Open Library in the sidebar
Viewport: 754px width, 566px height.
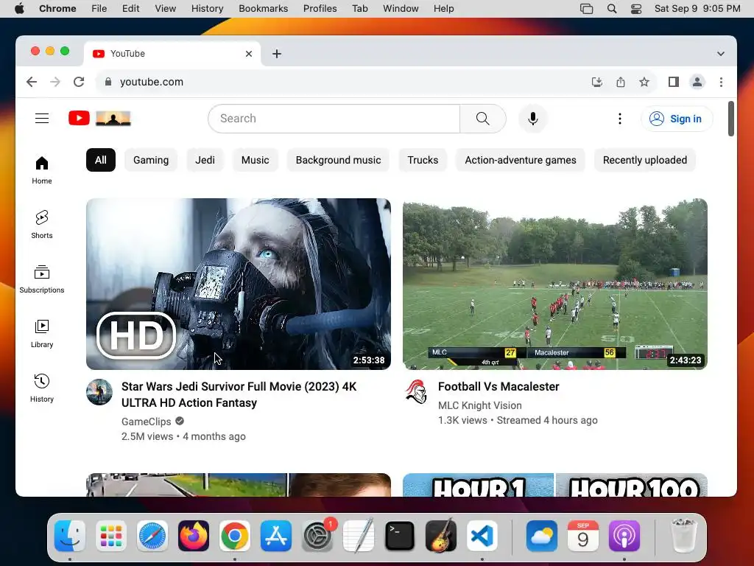coord(42,334)
